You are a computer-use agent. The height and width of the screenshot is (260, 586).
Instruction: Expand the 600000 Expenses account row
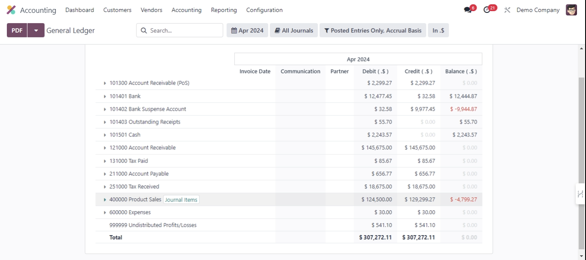(105, 212)
